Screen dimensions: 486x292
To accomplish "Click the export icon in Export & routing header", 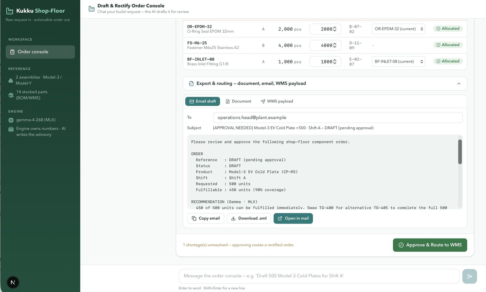I will (191, 84).
